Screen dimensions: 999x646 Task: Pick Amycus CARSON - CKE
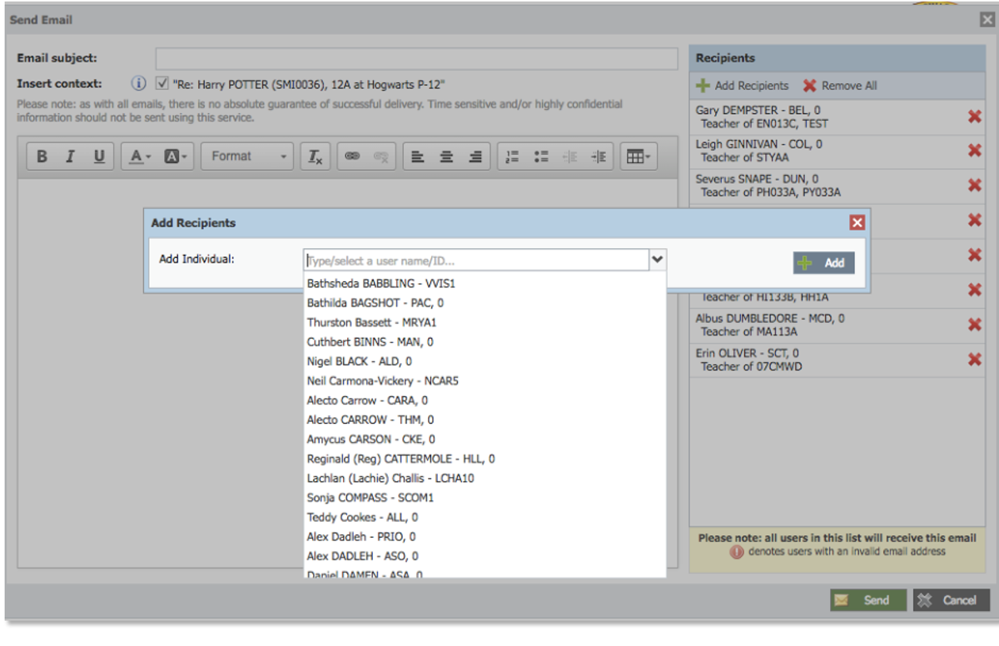click(x=485, y=440)
